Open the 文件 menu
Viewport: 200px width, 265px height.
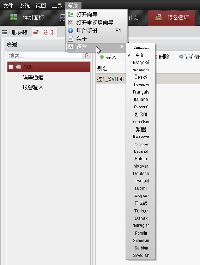coord(8,6)
